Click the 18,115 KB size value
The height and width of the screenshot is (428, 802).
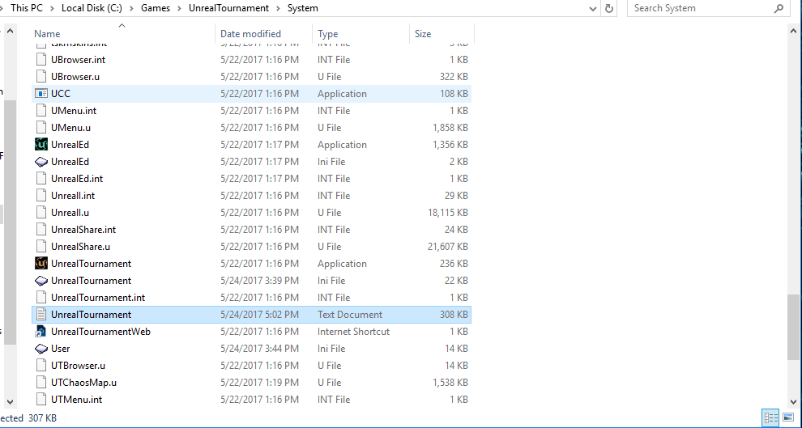click(447, 213)
